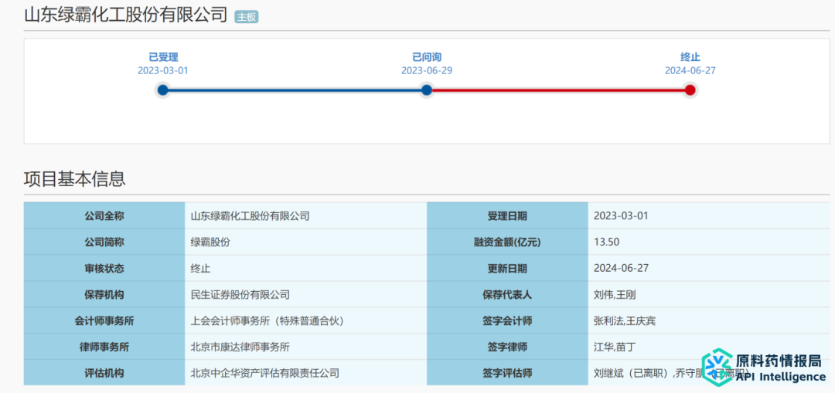Click the 签字律师 header cell
The width and height of the screenshot is (835, 393).
pos(507,347)
